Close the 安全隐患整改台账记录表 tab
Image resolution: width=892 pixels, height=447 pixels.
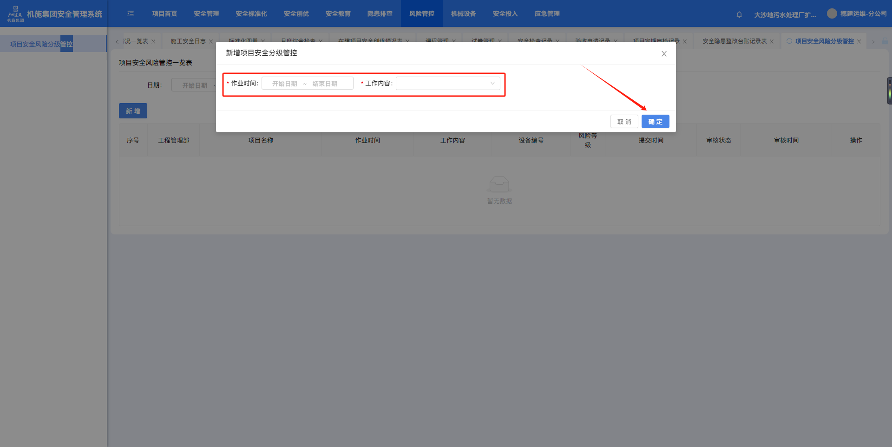pyautogui.click(x=772, y=41)
